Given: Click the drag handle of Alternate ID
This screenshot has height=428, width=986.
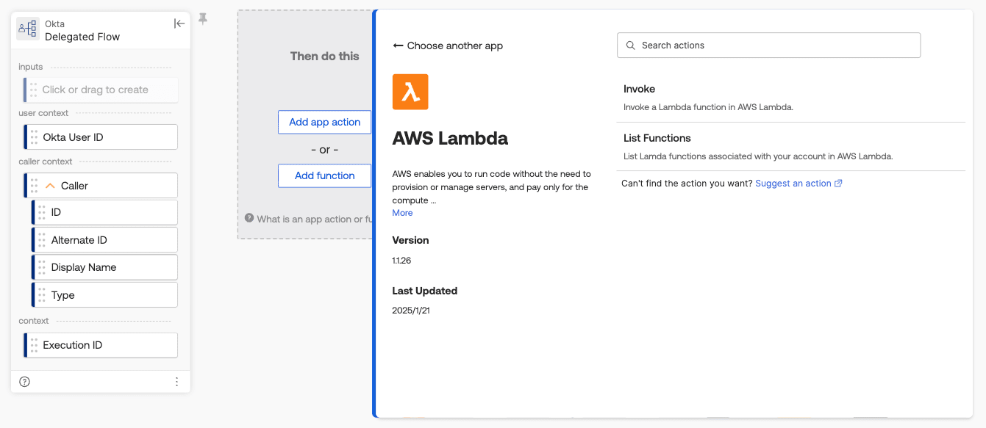Looking at the screenshot, I should (x=42, y=240).
